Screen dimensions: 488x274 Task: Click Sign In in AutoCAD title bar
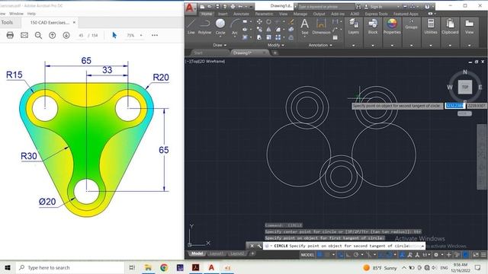point(376,7)
